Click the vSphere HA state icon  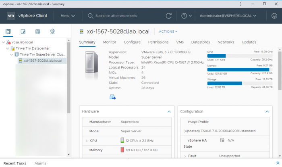(x=222, y=140)
